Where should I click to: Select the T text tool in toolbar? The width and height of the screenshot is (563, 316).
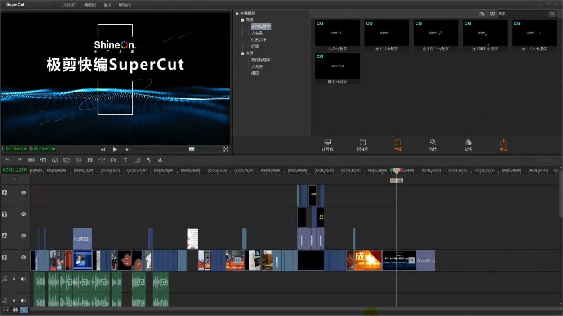point(125,160)
